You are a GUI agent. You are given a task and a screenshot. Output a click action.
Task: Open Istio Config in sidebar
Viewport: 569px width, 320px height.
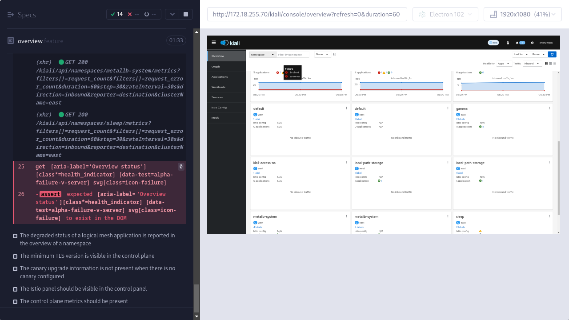[227, 108]
